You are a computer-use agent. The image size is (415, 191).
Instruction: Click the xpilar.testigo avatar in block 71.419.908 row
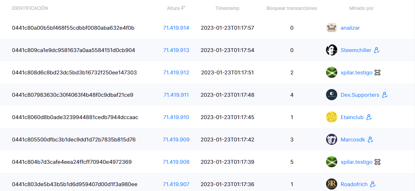tap(331, 162)
